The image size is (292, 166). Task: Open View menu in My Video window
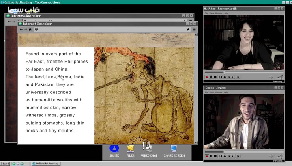click(x=212, y=13)
